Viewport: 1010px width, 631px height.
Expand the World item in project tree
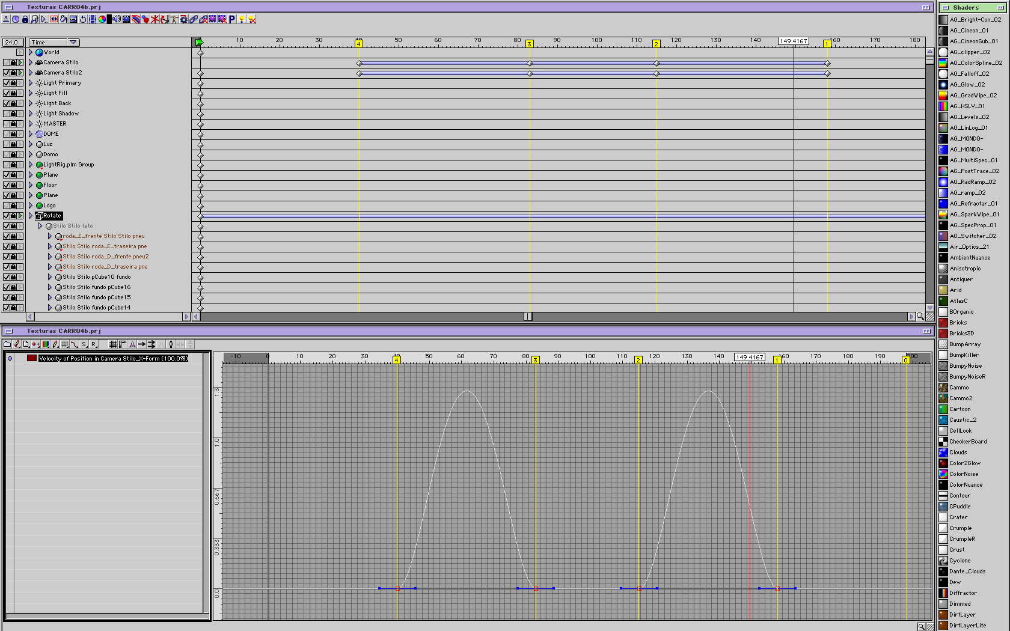31,52
